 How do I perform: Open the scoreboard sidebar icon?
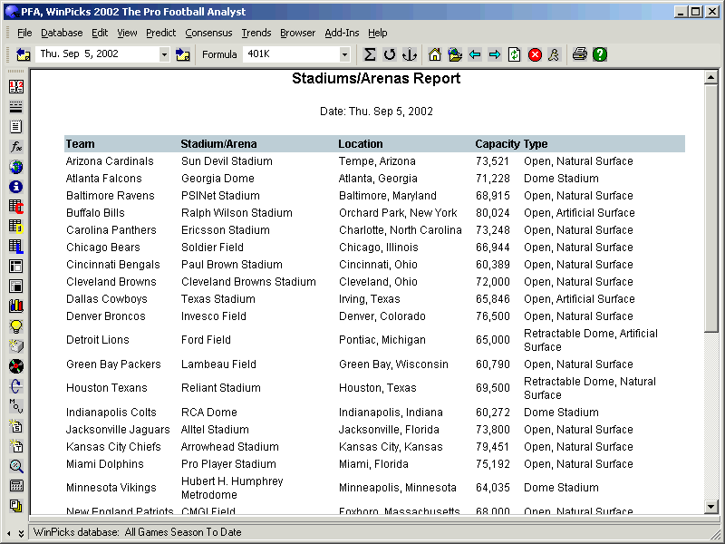(16, 86)
